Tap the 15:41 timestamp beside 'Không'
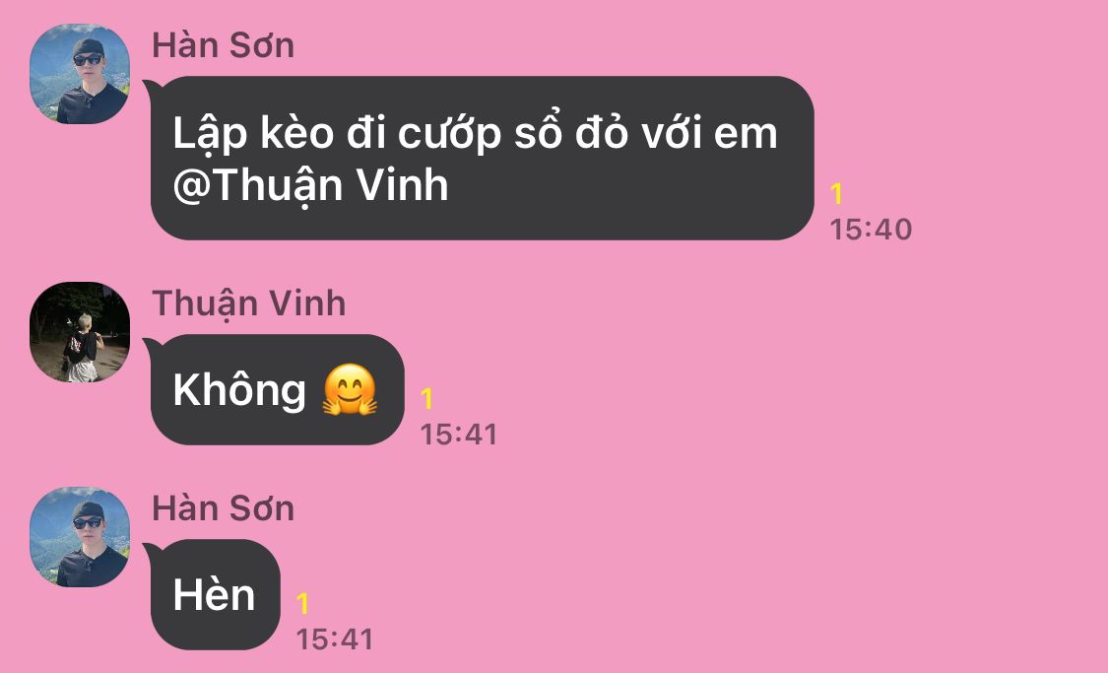Image resolution: width=1108 pixels, height=673 pixels. pyautogui.click(x=459, y=435)
